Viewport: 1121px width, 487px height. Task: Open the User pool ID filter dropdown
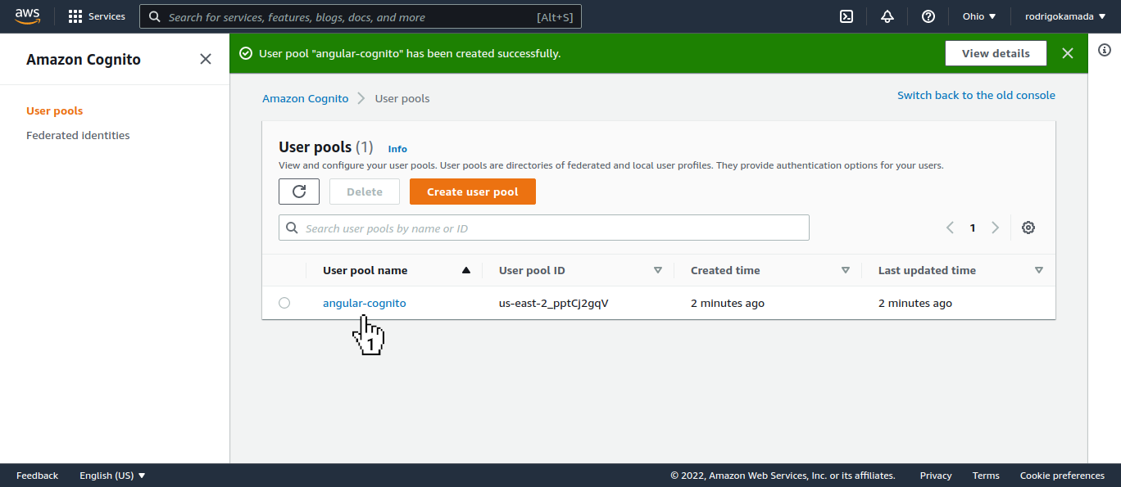(658, 269)
